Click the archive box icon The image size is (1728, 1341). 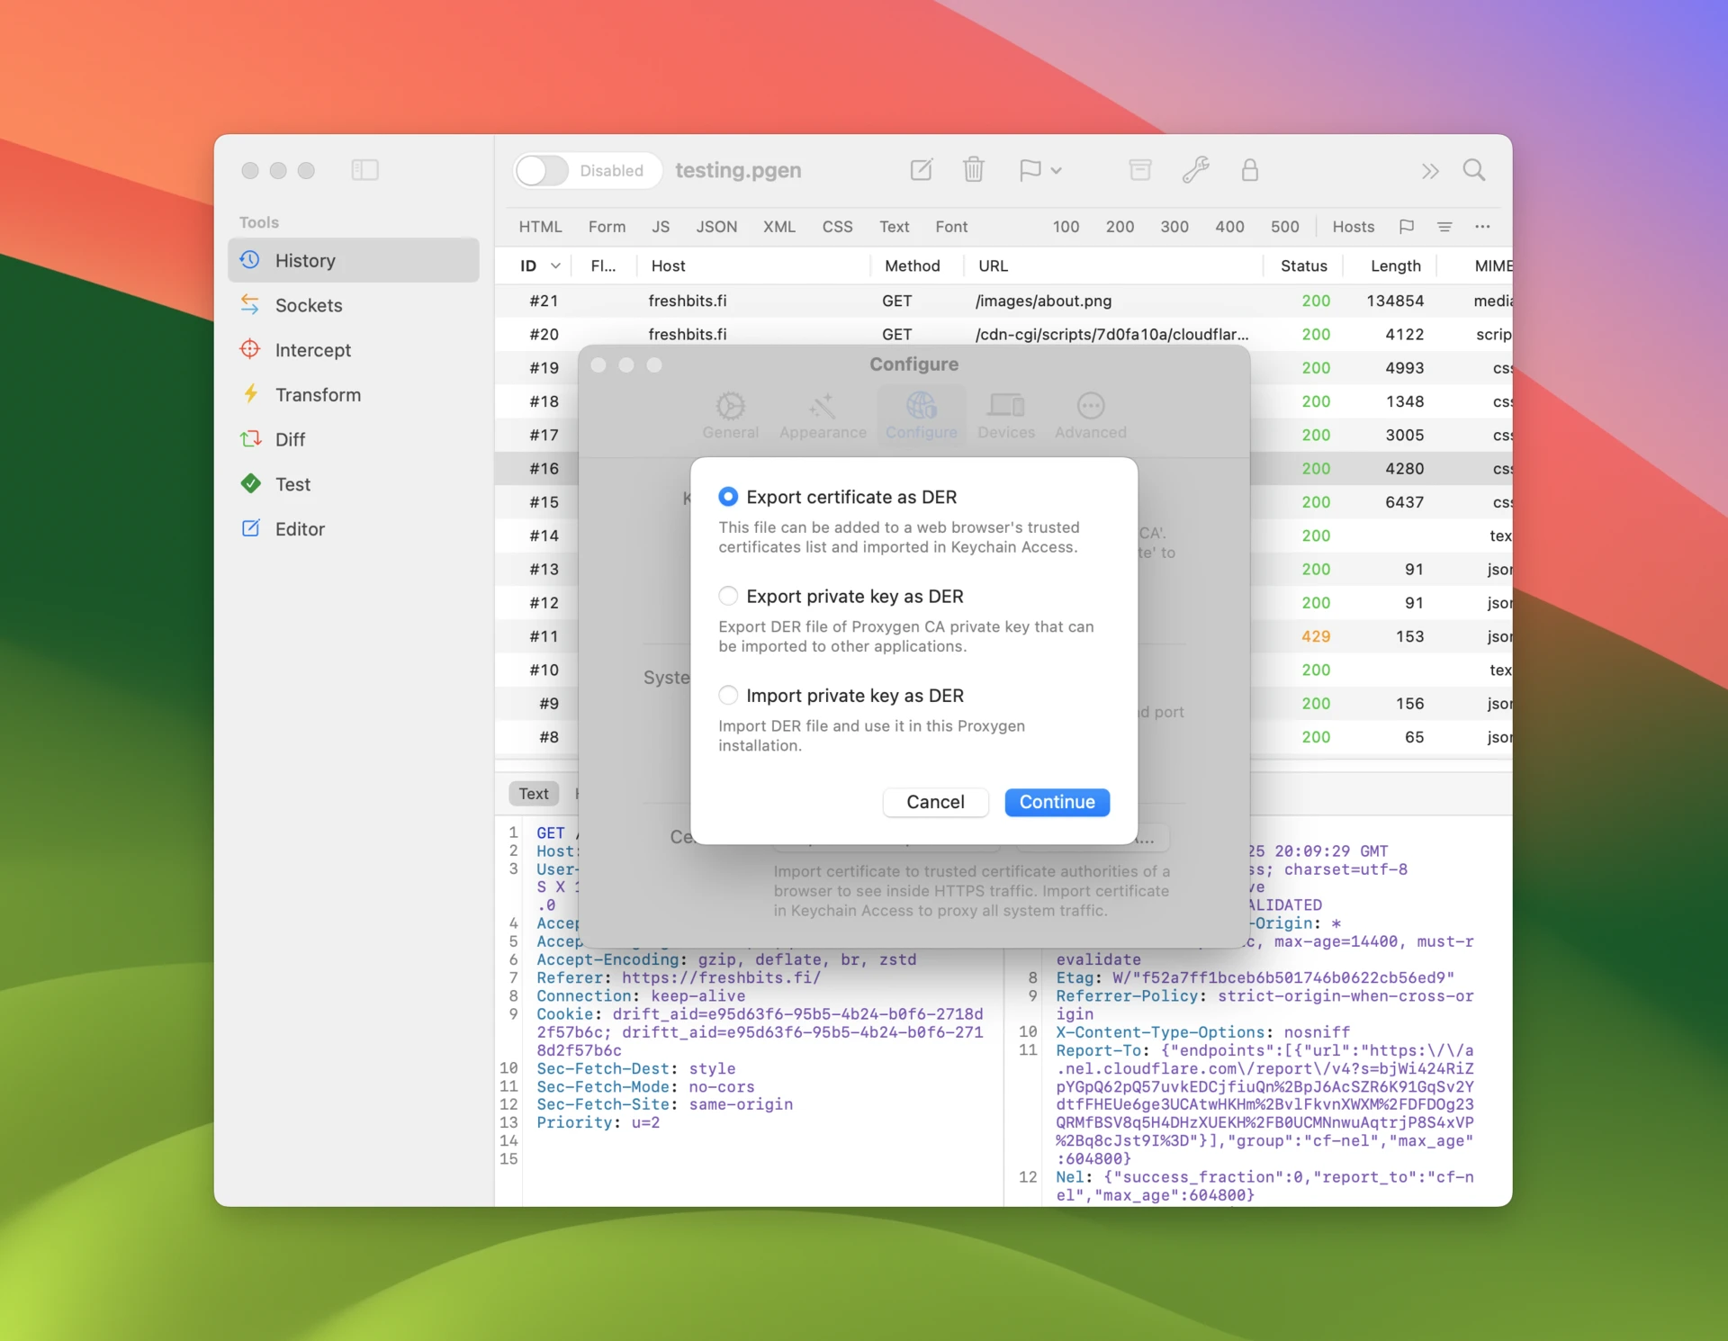[x=1139, y=170]
